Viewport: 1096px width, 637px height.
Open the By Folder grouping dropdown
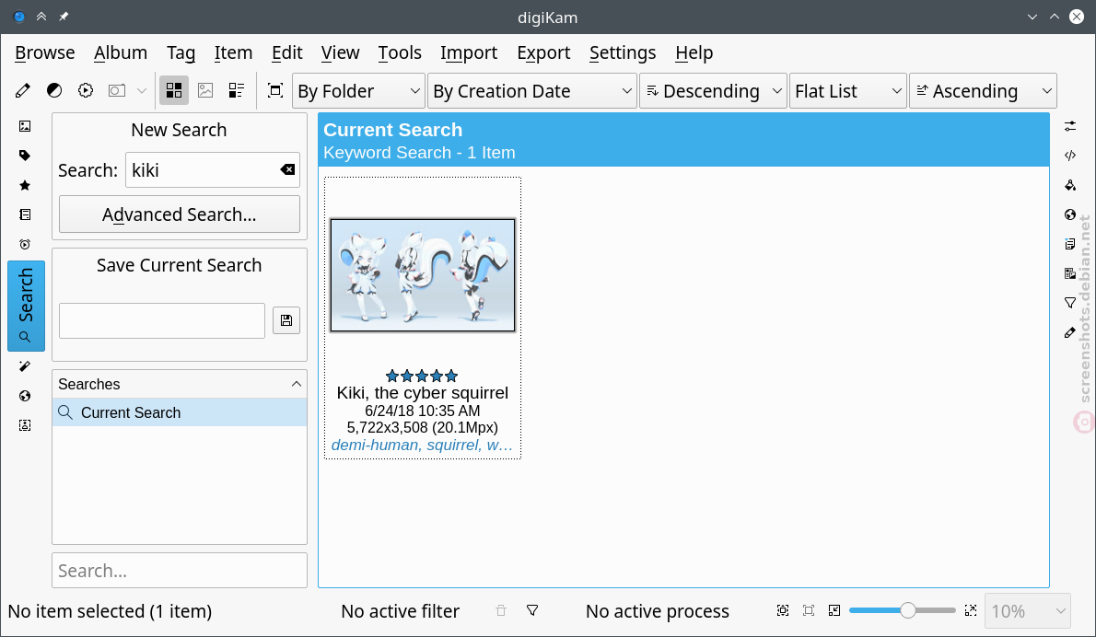358,91
